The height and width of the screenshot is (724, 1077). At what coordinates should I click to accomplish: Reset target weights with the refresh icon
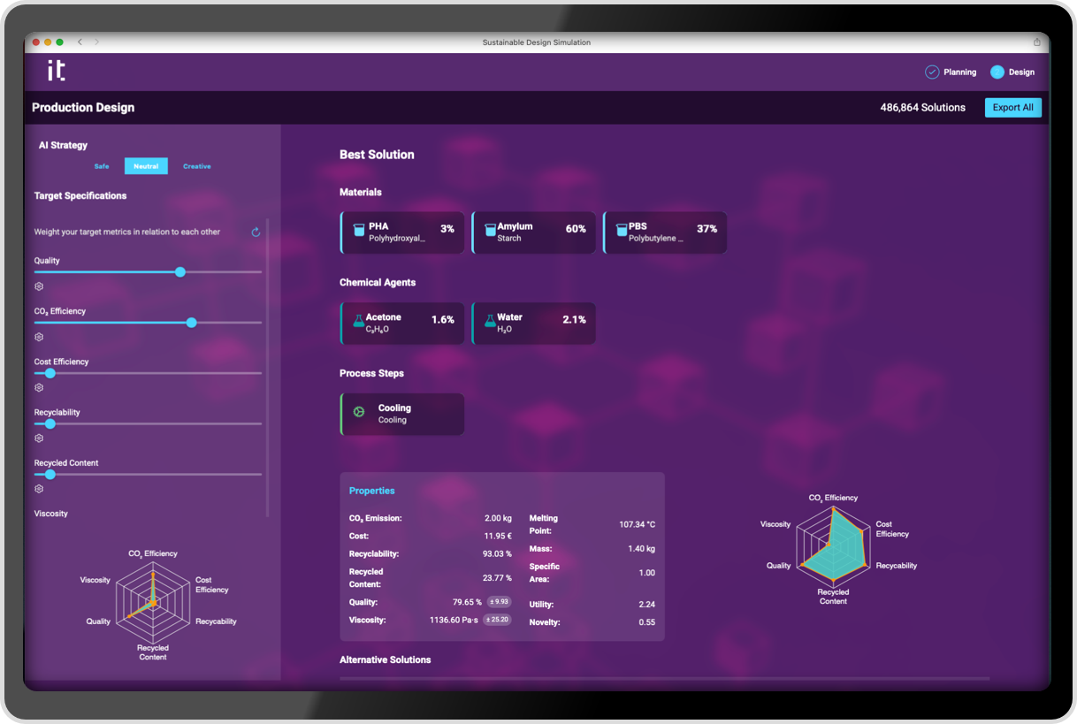(256, 232)
